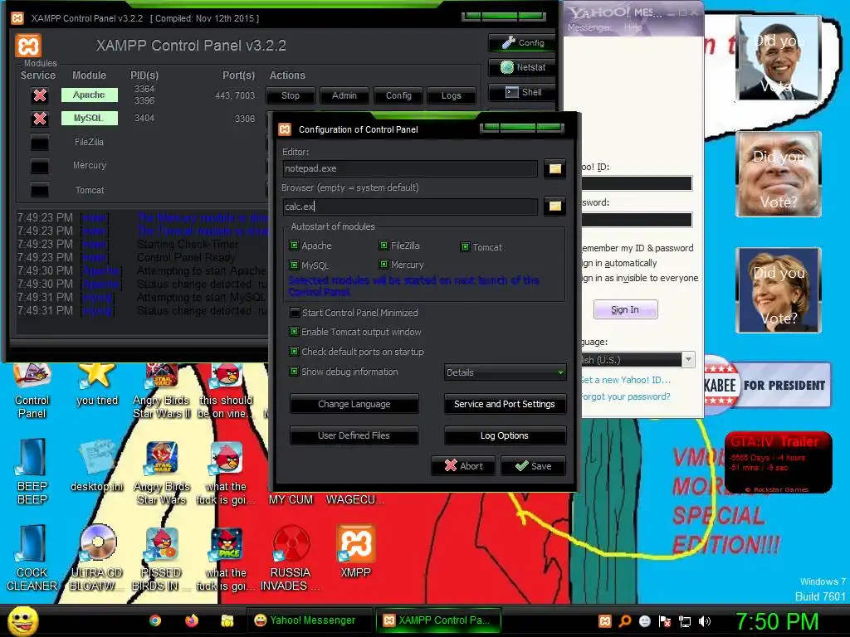The height and width of the screenshot is (637, 850).
Task: Click the taskbar clock 7:50 PM
Action: 777,621
